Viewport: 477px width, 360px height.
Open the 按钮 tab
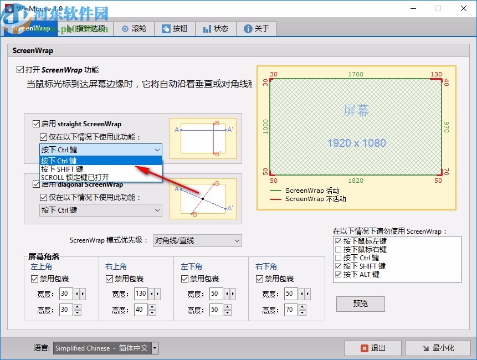pyautogui.click(x=175, y=29)
